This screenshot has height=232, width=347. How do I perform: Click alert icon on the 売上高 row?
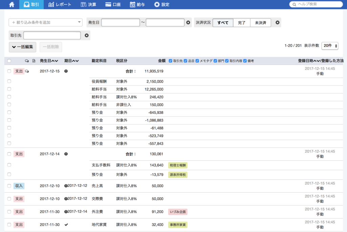tap(66, 186)
